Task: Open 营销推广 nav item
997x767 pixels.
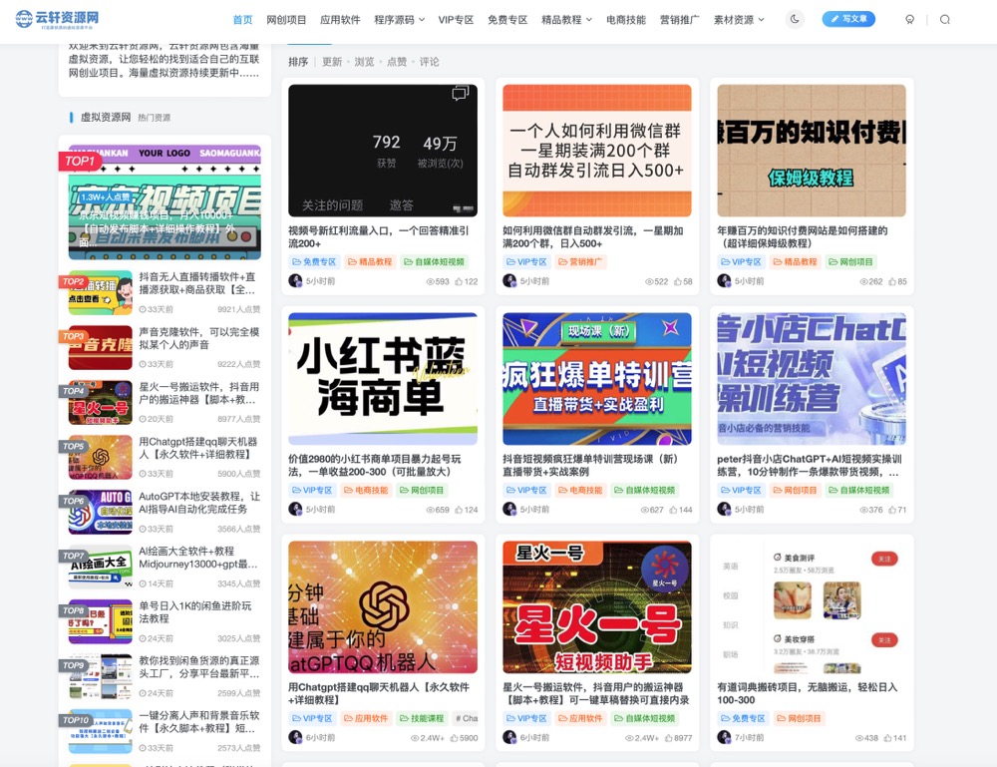Action: [679, 20]
